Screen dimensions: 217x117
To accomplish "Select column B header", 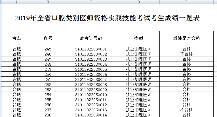I will pyautogui.click(x=48, y=2).
